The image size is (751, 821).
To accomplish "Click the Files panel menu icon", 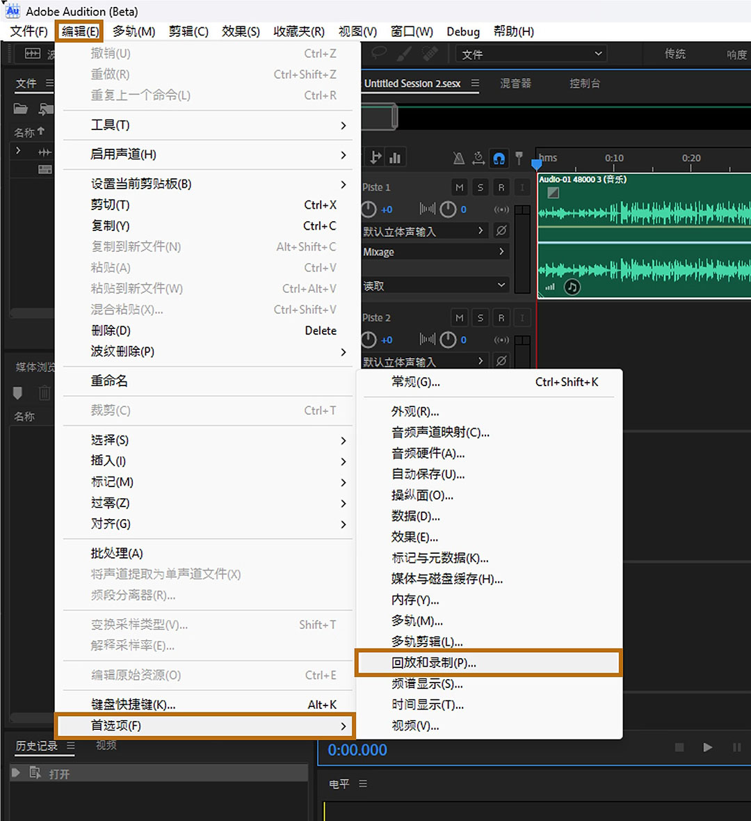I will tap(49, 83).
